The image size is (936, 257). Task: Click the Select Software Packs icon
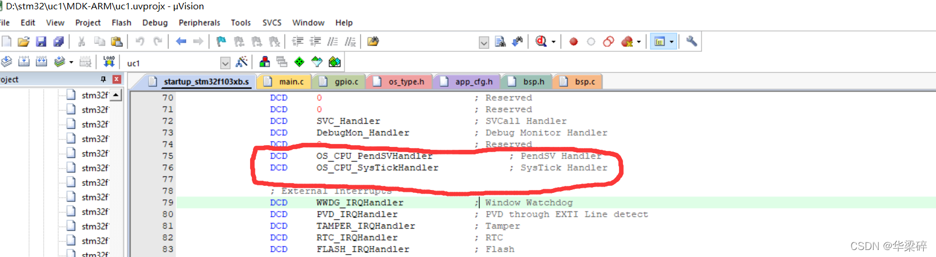pos(316,62)
